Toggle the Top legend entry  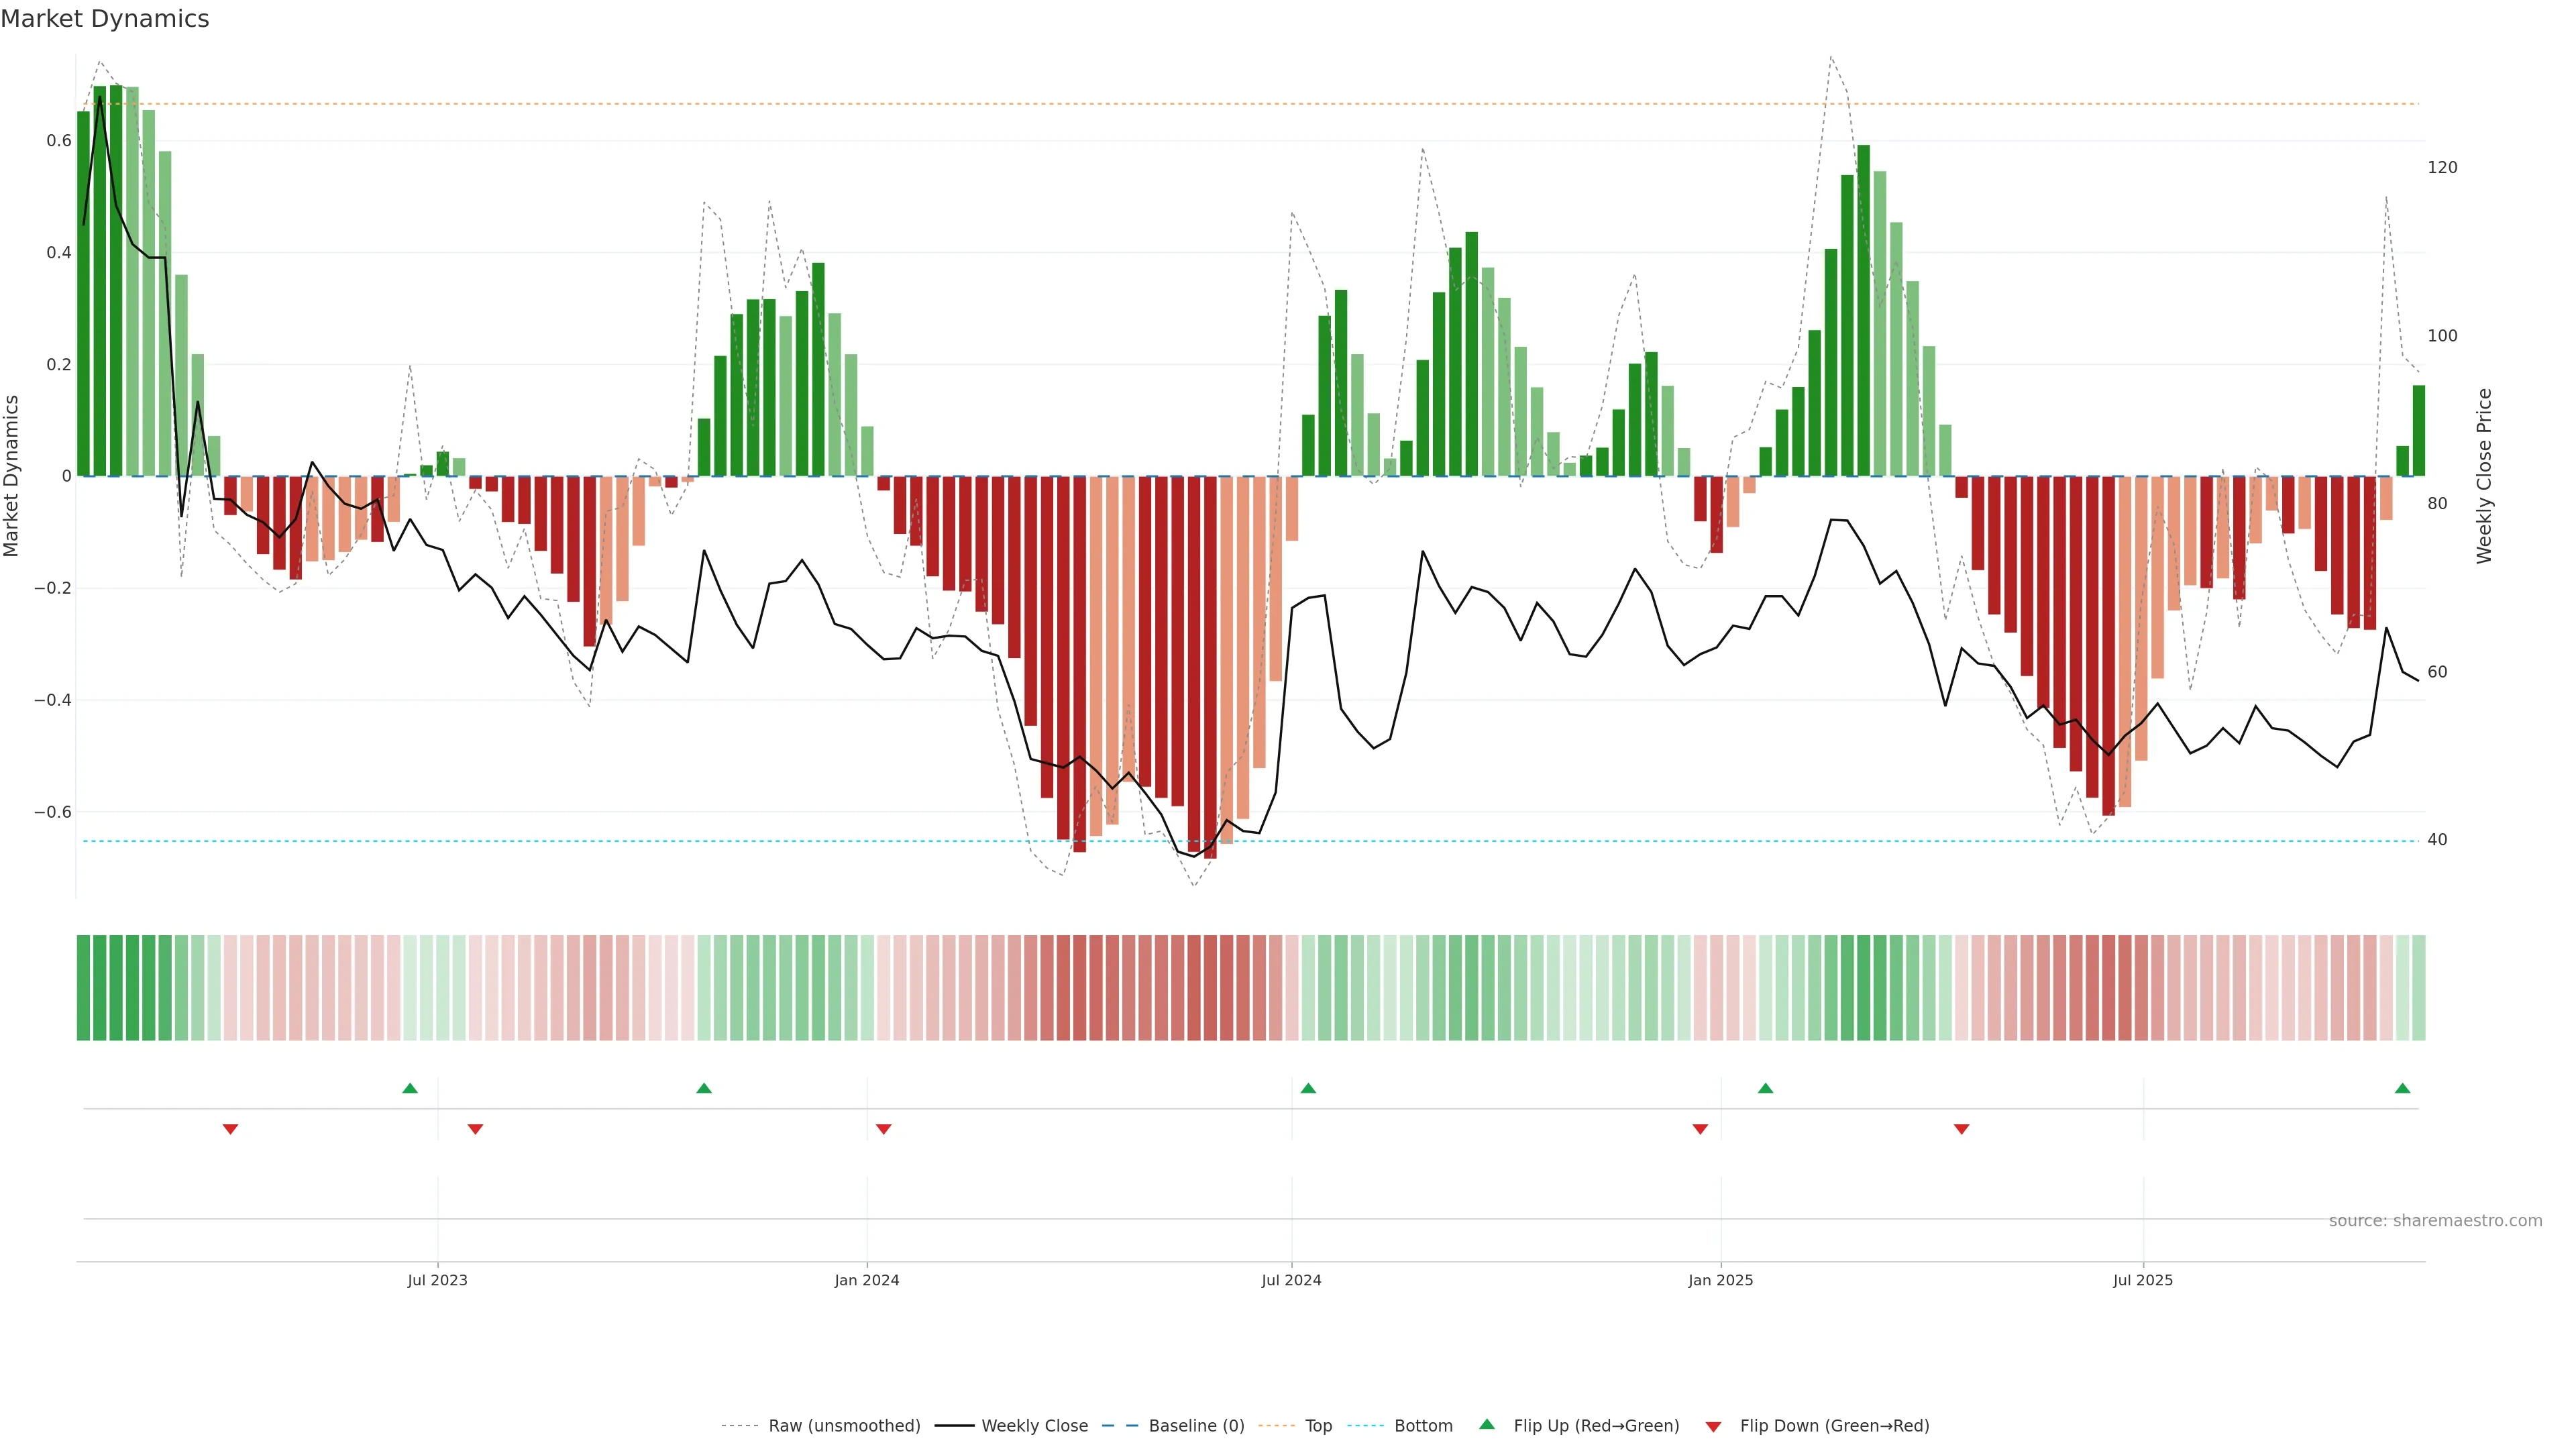tap(1318, 1426)
